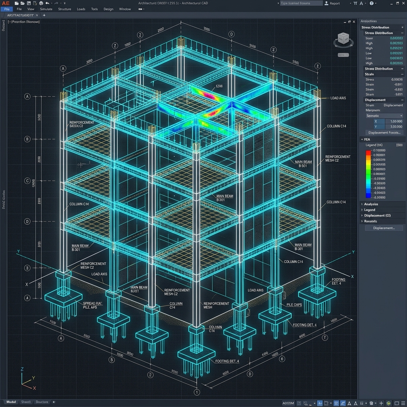This screenshot has width=407, height=407.
Task: Open the undo history dropdown arrow
Action: (52, 3)
